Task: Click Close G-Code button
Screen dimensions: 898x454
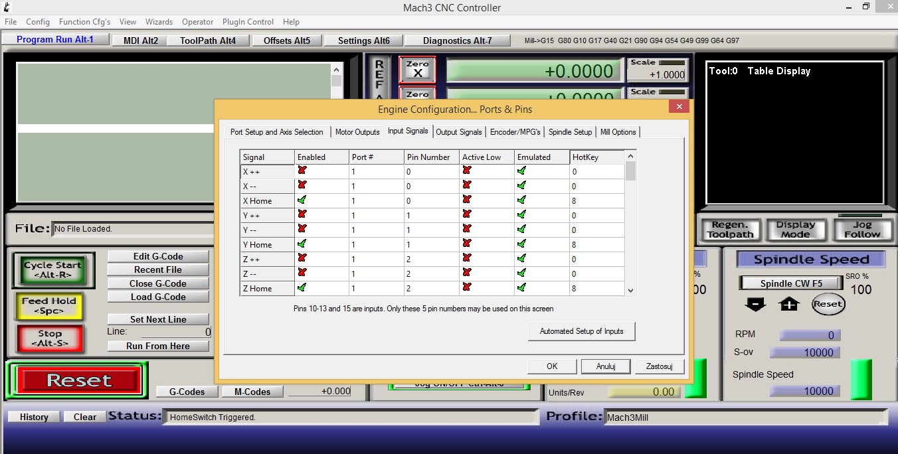Action: [x=158, y=283]
